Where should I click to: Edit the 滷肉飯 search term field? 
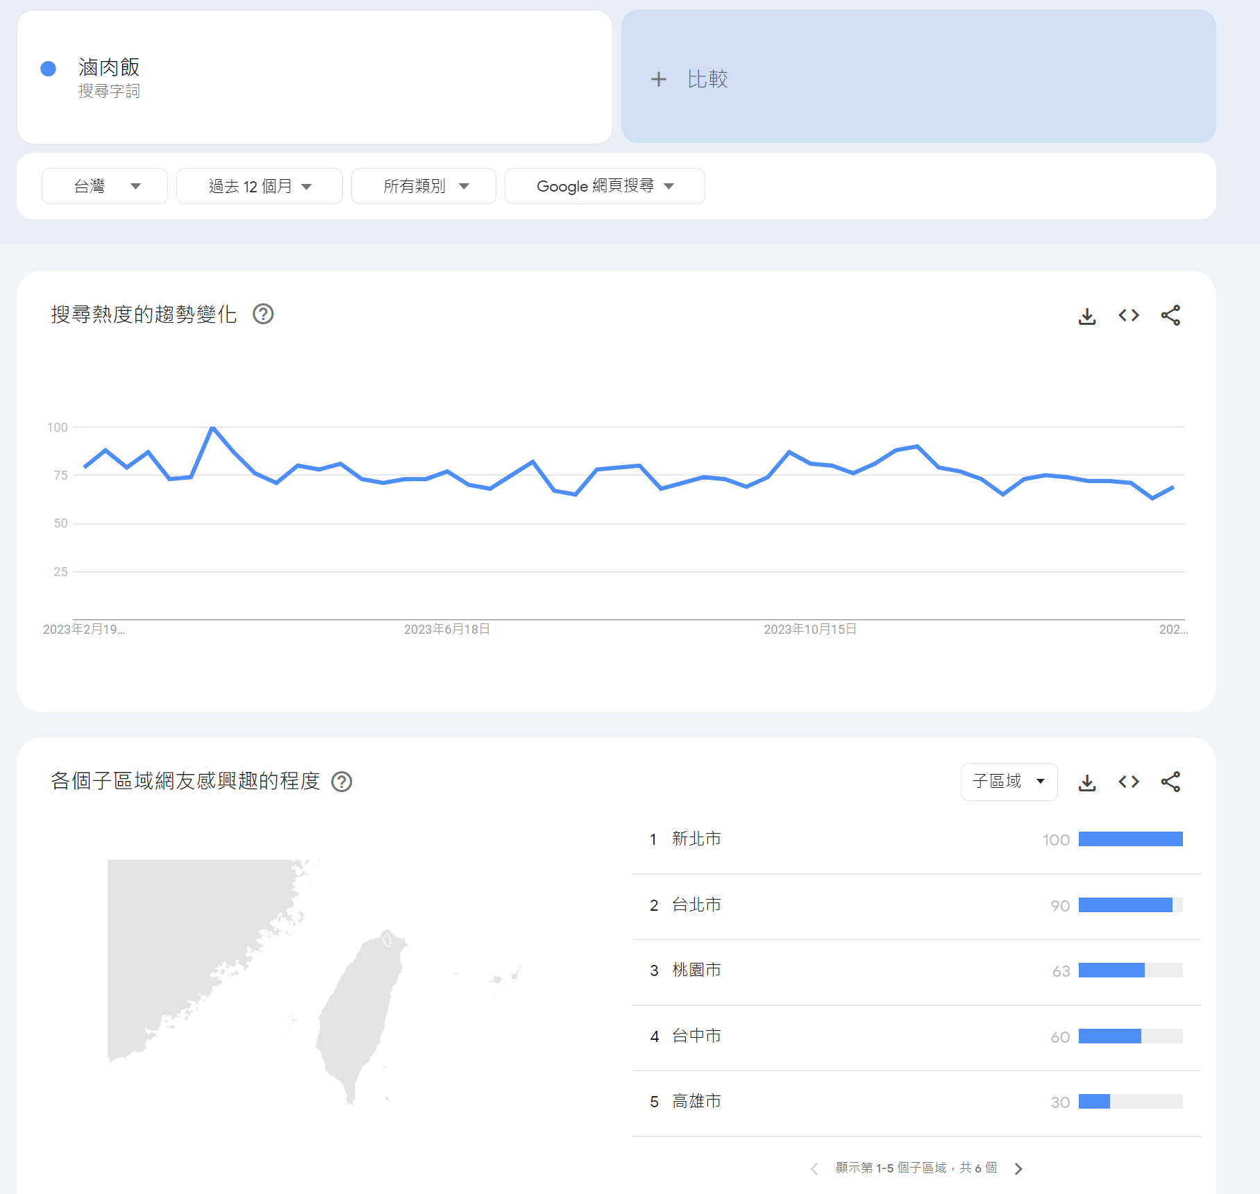pyautogui.click(x=109, y=68)
